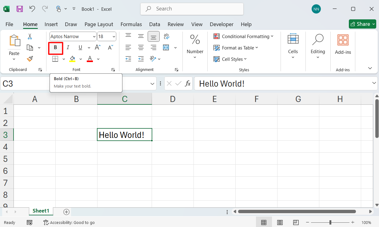Expand the Aptos Narrow font dropdown
Image resolution: width=379 pixels, height=227 pixels.
coord(94,37)
